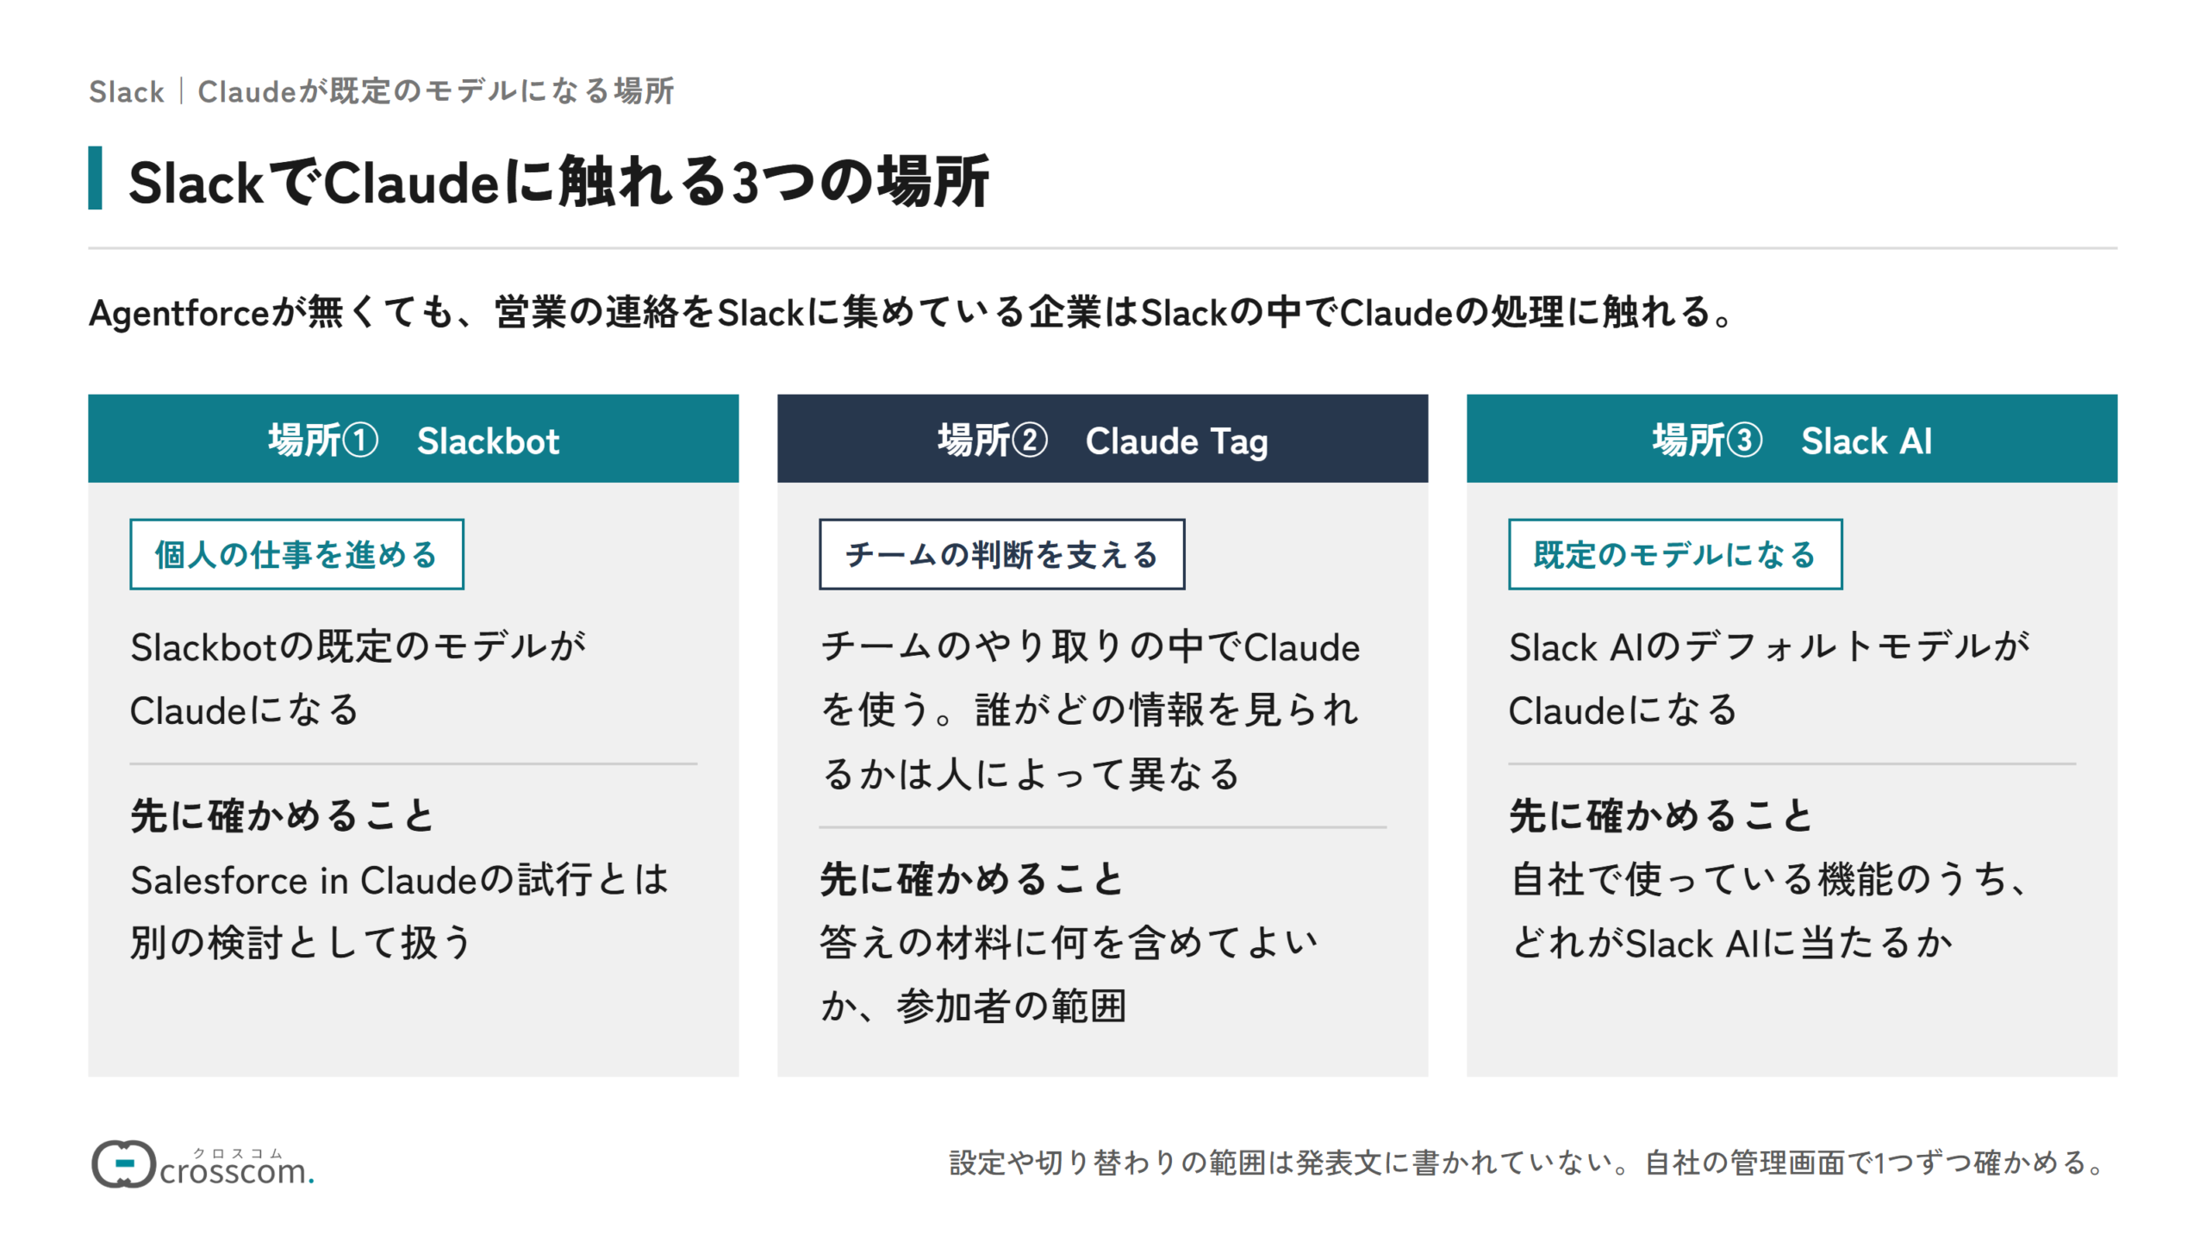Click the header '場所③ Slack AI'
This screenshot has width=2206, height=1241.
point(1792,440)
